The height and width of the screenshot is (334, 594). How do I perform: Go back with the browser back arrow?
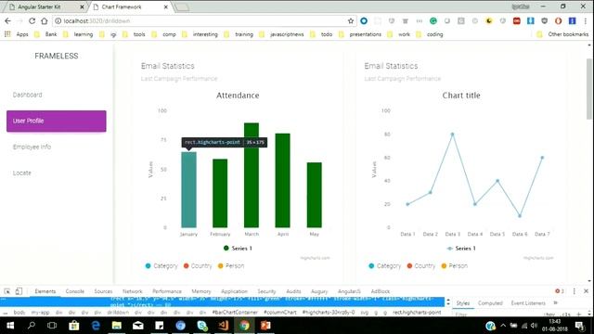tap(8, 20)
